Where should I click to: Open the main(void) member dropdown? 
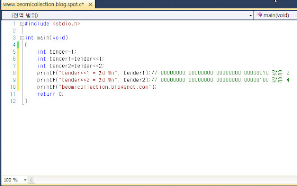click(x=276, y=15)
